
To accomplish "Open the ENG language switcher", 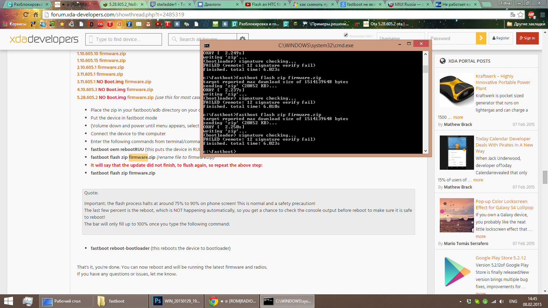I will click(x=513, y=301).
